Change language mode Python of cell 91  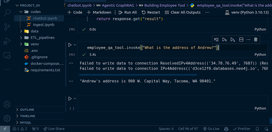[x=260, y=55]
